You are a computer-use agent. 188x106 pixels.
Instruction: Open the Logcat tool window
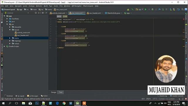point(20,96)
